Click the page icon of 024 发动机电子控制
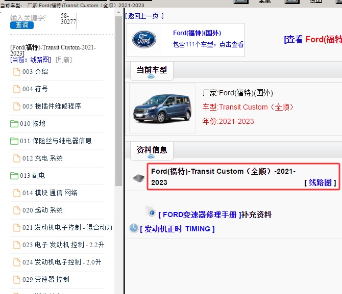 17,262
